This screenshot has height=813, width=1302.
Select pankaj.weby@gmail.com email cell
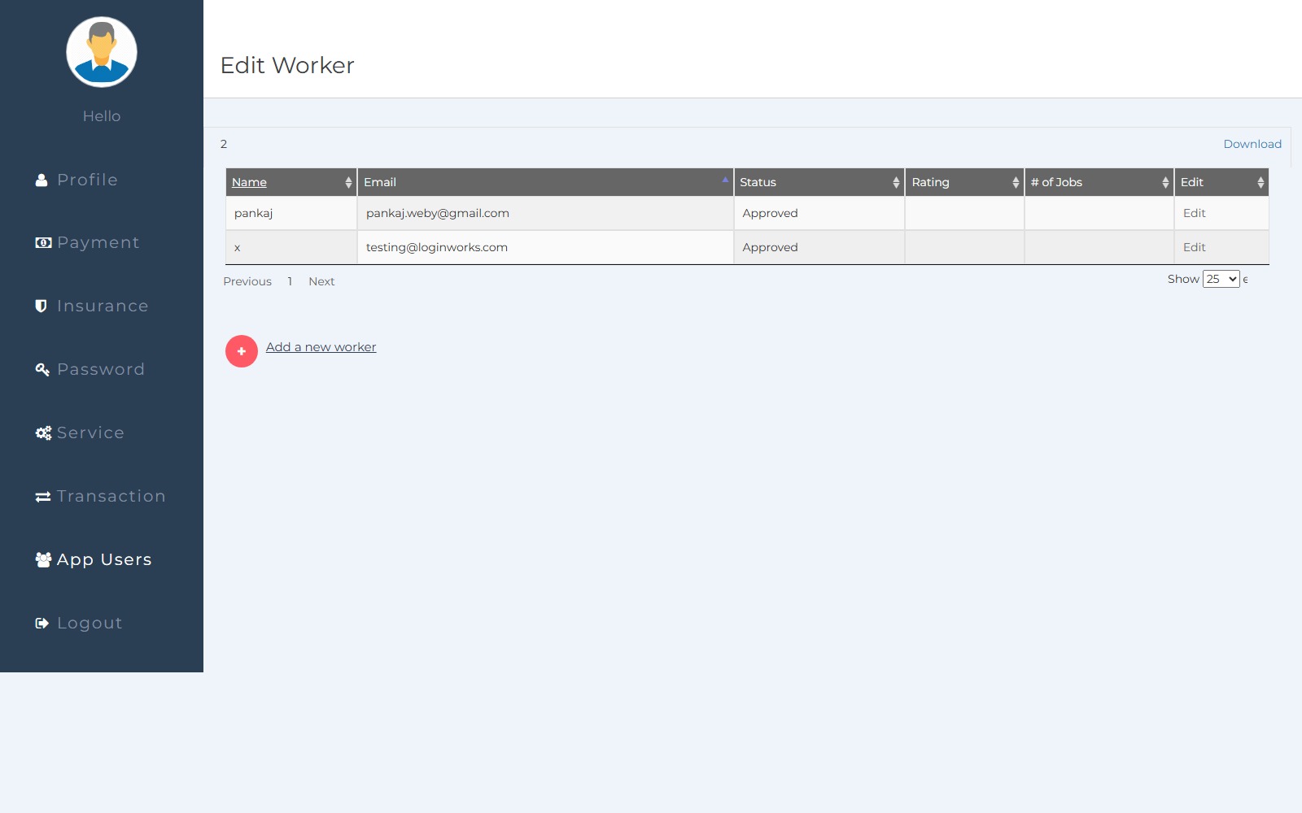click(x=545, y=213)
